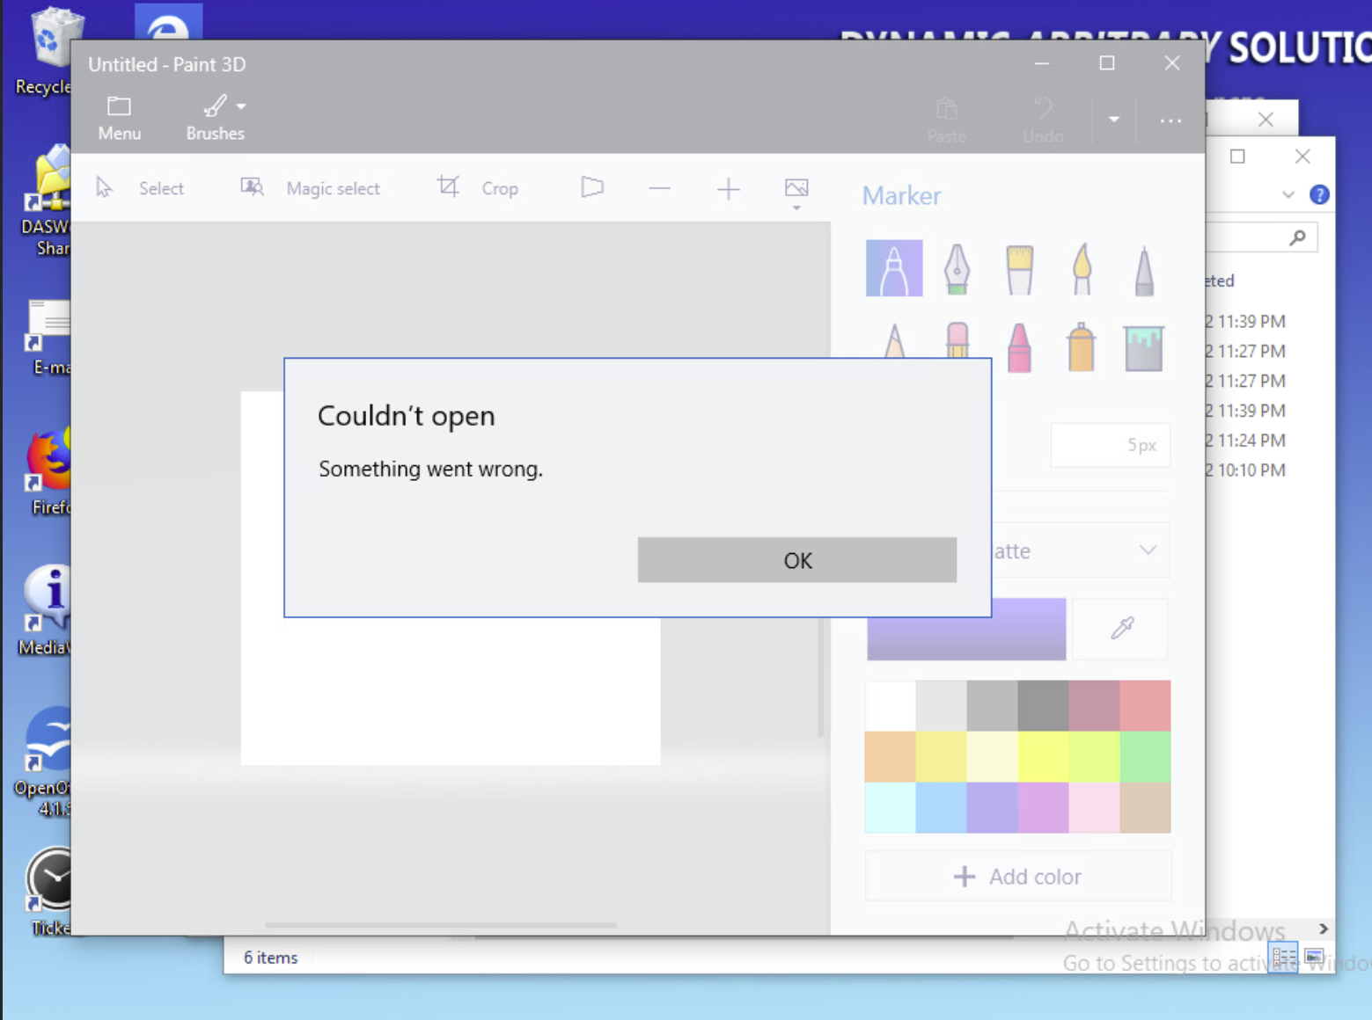Click the search icon in File Explorer

pyautogui.click(x=1297, y=237)
